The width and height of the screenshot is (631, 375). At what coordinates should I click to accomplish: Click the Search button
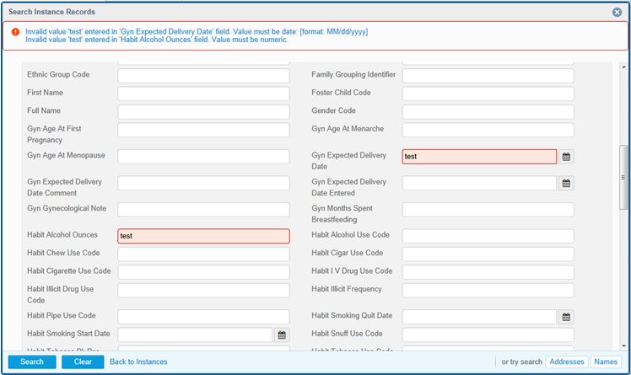point(32,362)
